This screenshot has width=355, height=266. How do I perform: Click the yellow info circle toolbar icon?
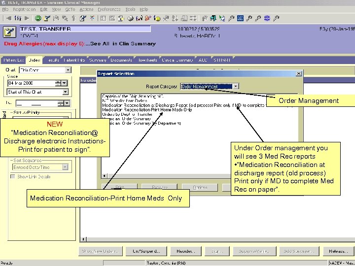coord(157,18)
